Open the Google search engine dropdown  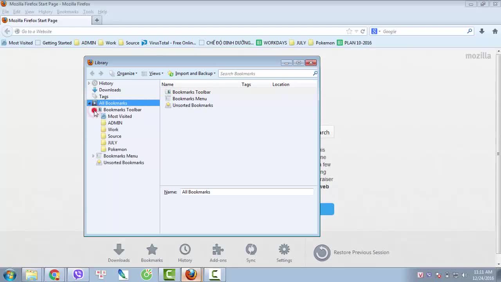[376, 31]
